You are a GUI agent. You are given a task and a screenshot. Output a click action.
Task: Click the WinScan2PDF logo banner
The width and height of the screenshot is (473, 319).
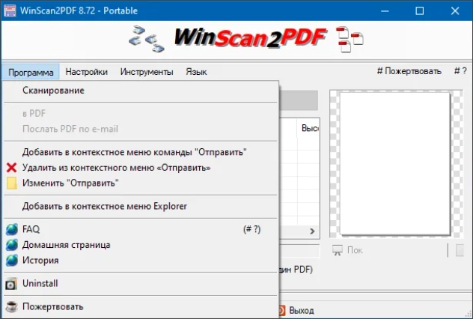click(250, 38)
